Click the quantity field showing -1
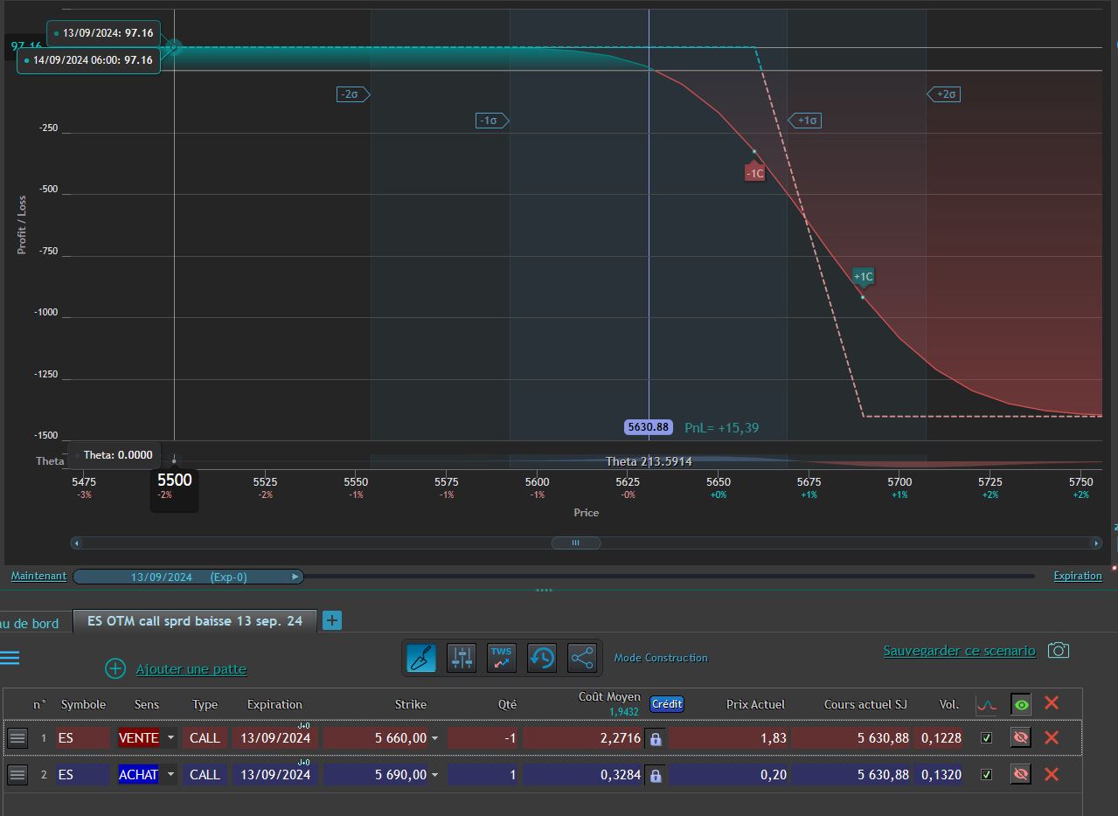 [483, 738]
